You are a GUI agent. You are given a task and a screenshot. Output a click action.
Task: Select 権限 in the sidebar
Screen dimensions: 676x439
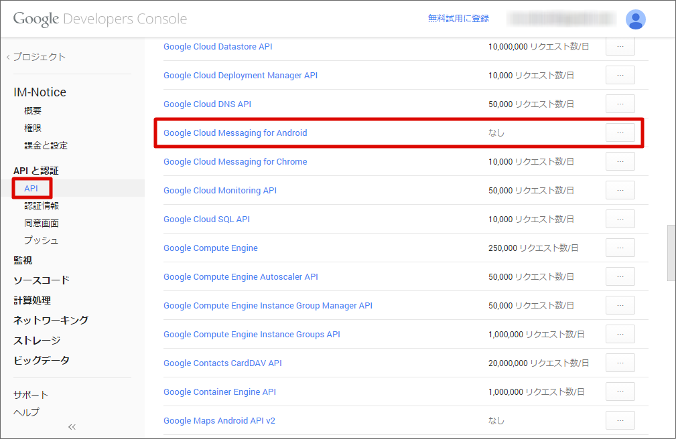coord(33,128)
